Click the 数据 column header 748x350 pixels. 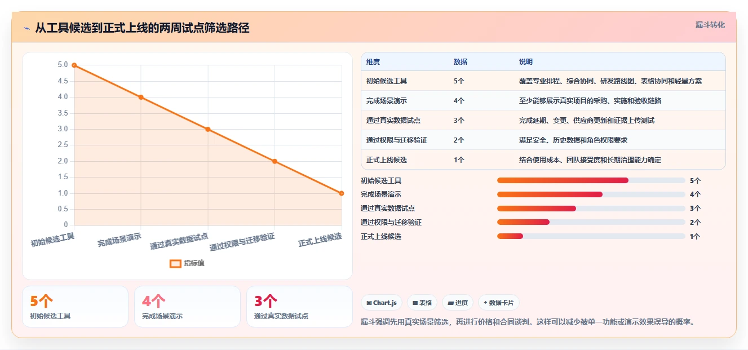pos(461,62)
